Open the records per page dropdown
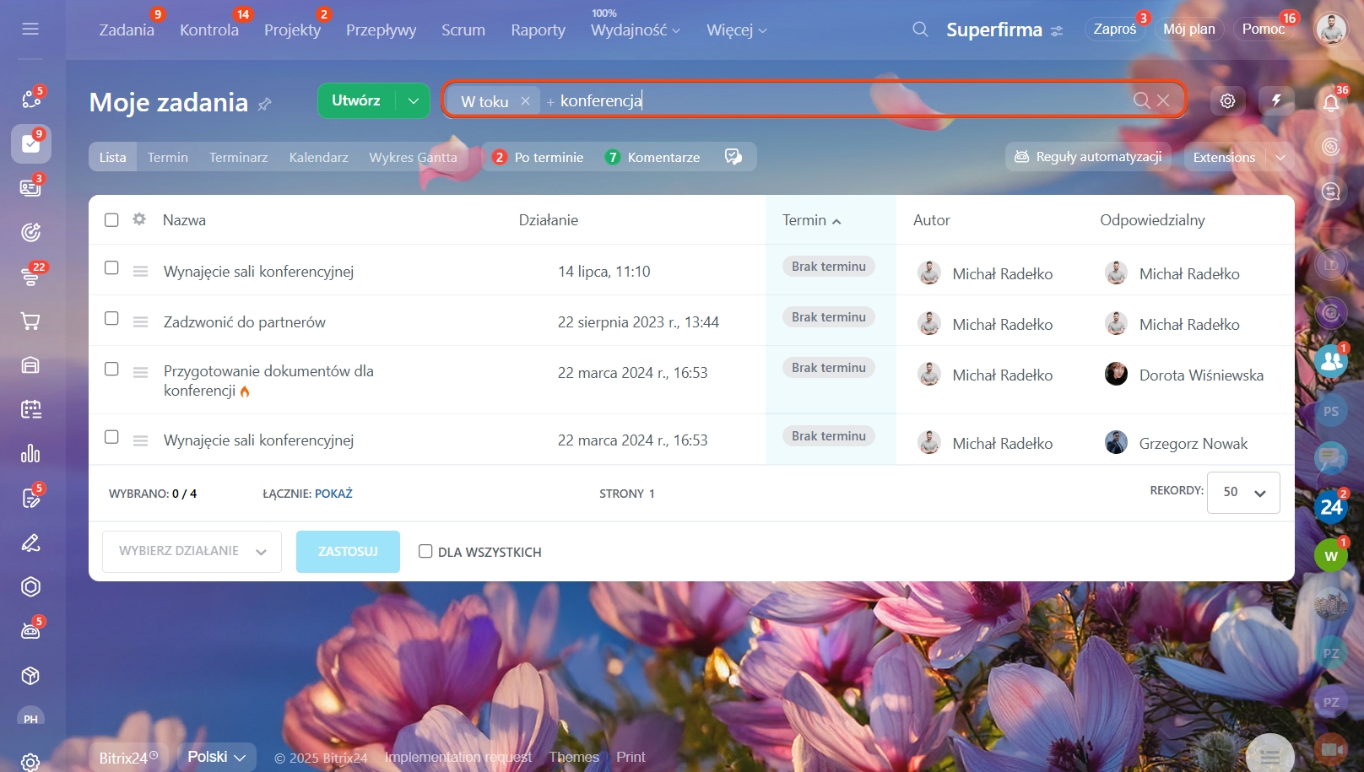1364x772 pixels. click(1243, 492)
